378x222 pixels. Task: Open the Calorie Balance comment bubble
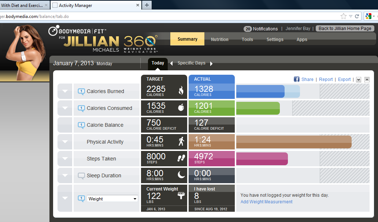[81, 125]
